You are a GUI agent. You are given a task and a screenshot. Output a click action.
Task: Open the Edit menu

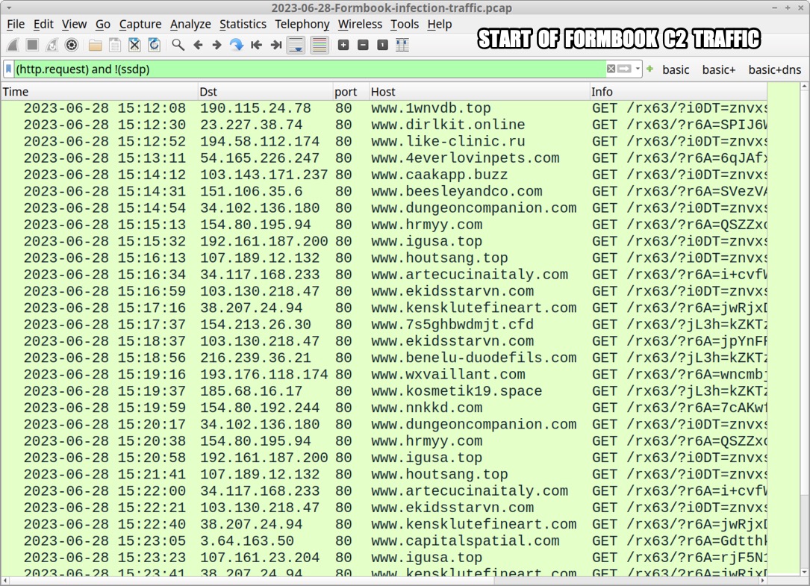[x=43, y=25]
